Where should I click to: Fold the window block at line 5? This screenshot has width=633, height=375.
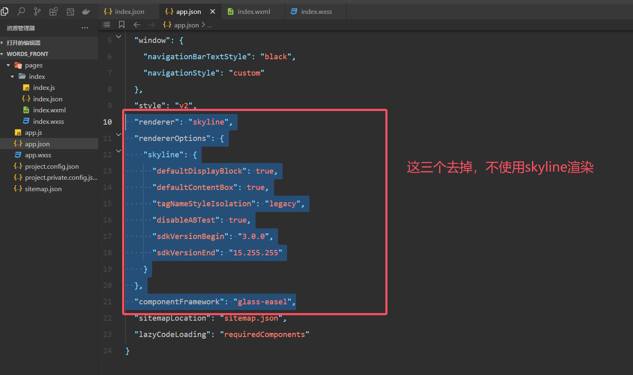click(119, 37)
